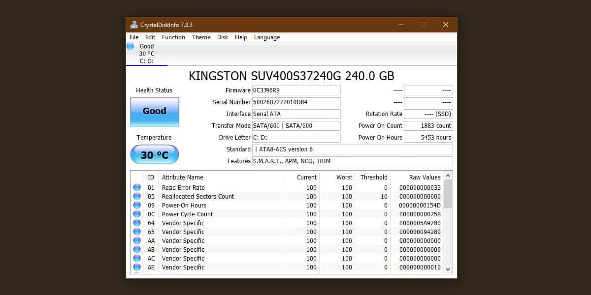Screen dimensions: 591x295
Task: Click the Standard field ATA8-ACS version 6
Action: pos(352,149)
